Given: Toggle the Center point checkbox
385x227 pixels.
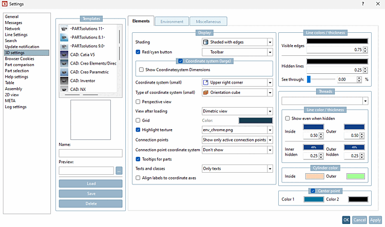Looking at the screenshot, I should click(x=313, y=191).
